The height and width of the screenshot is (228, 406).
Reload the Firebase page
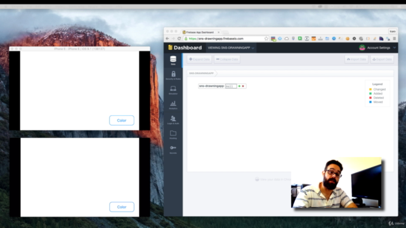[179, 39]
